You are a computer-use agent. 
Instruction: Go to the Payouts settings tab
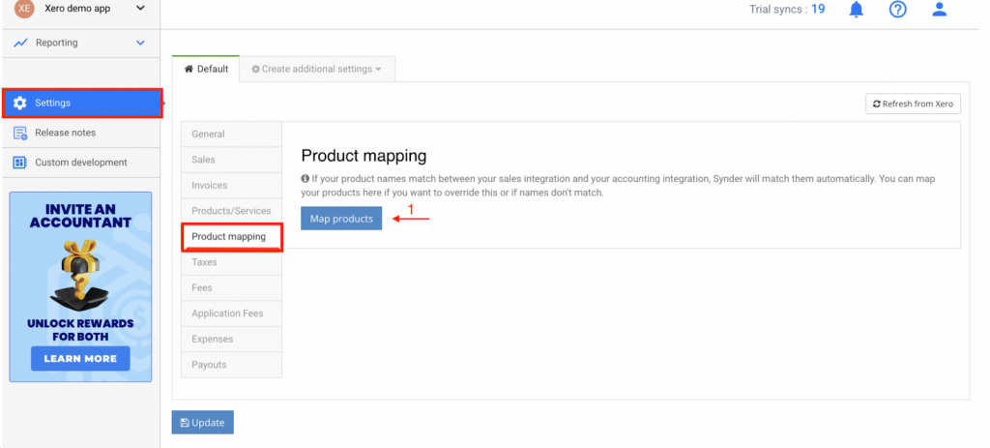click(209, 365)
